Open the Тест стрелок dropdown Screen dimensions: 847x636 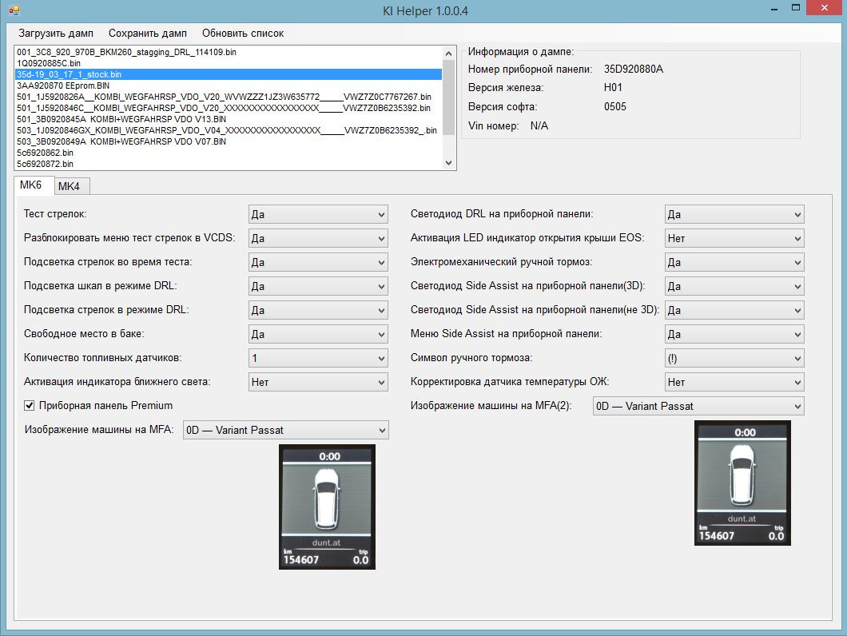318,214
